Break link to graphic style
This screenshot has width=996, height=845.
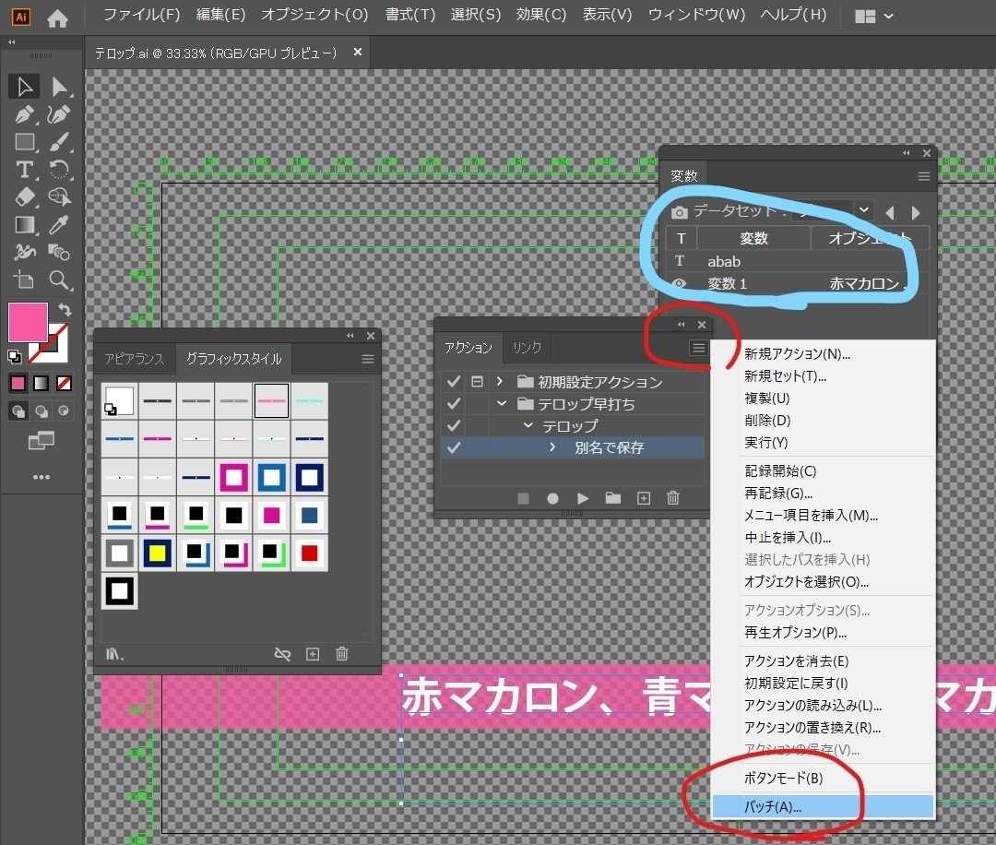pyautogui.click(x=282, y=654)
